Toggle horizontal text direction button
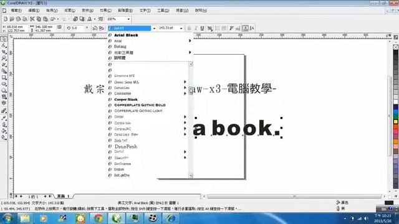399x224 pixels. click(245, 28)
